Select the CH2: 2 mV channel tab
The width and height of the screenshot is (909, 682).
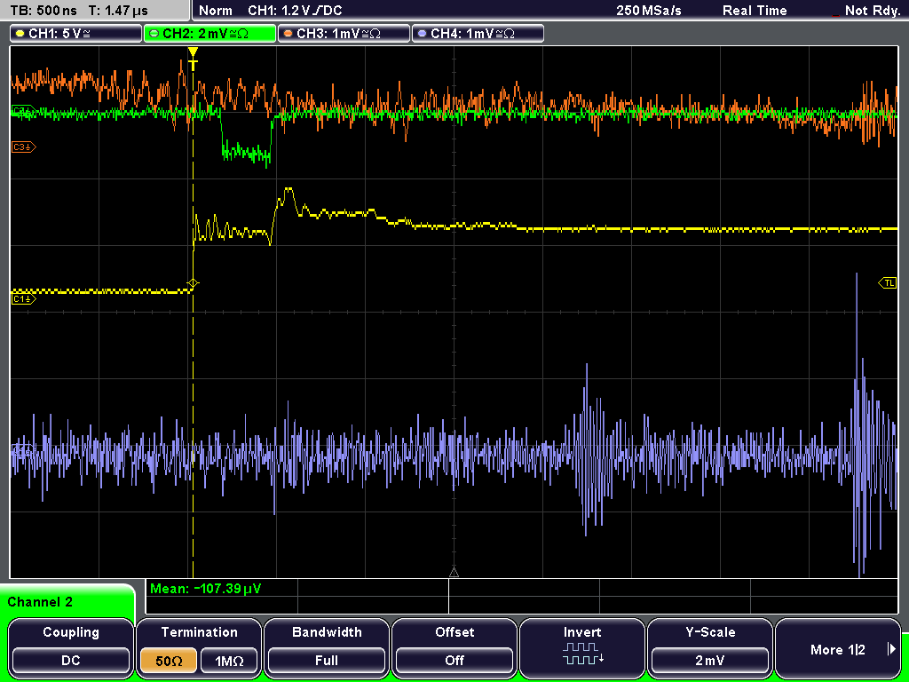click(x=209, y=34)
